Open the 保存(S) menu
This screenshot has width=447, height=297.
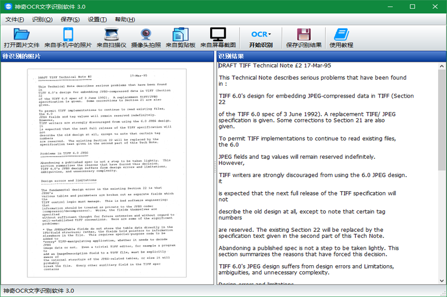pos(70,20)
